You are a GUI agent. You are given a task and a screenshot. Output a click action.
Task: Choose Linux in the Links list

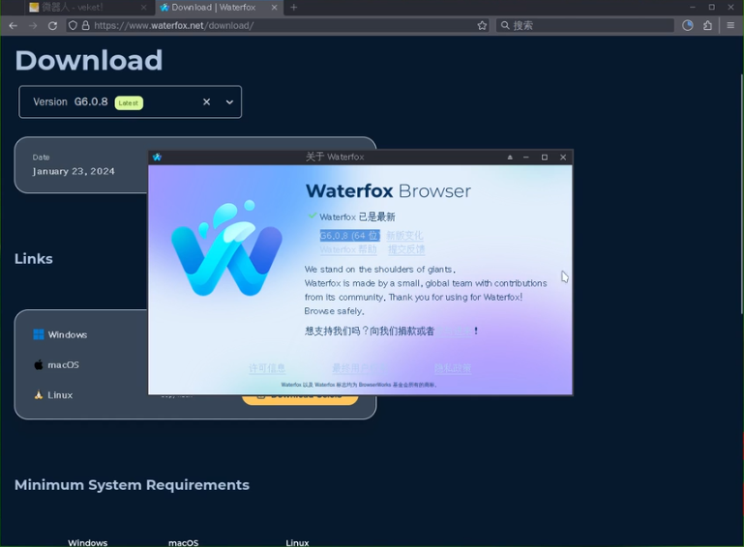coord(60,395)
